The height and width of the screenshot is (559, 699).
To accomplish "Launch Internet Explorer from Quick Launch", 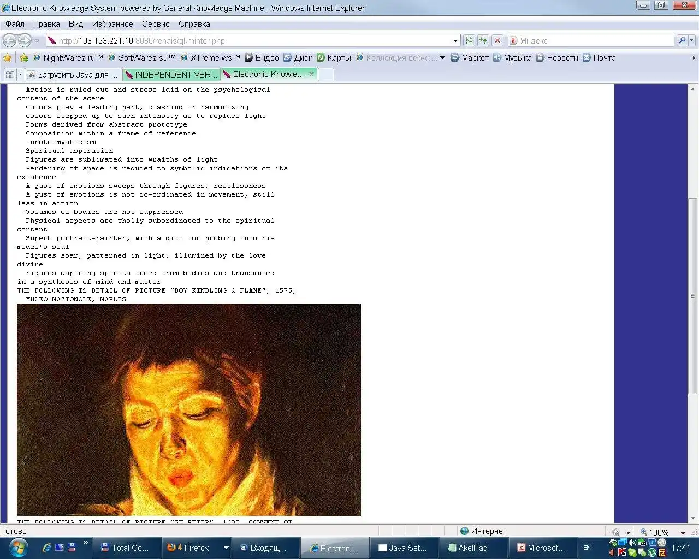I will [47, 548].
